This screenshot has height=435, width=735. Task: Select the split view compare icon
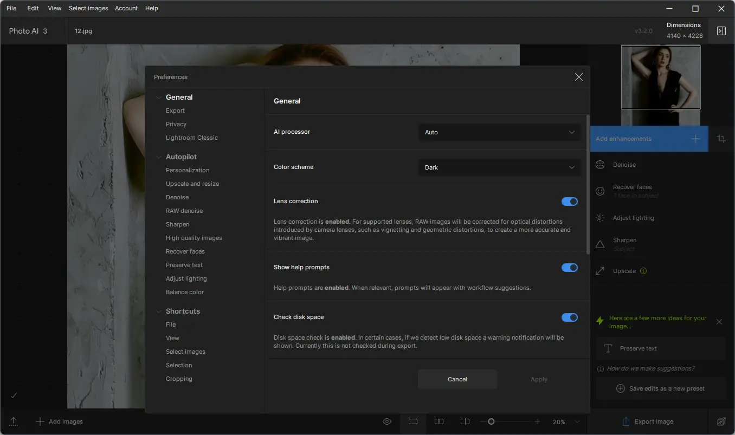465,421
